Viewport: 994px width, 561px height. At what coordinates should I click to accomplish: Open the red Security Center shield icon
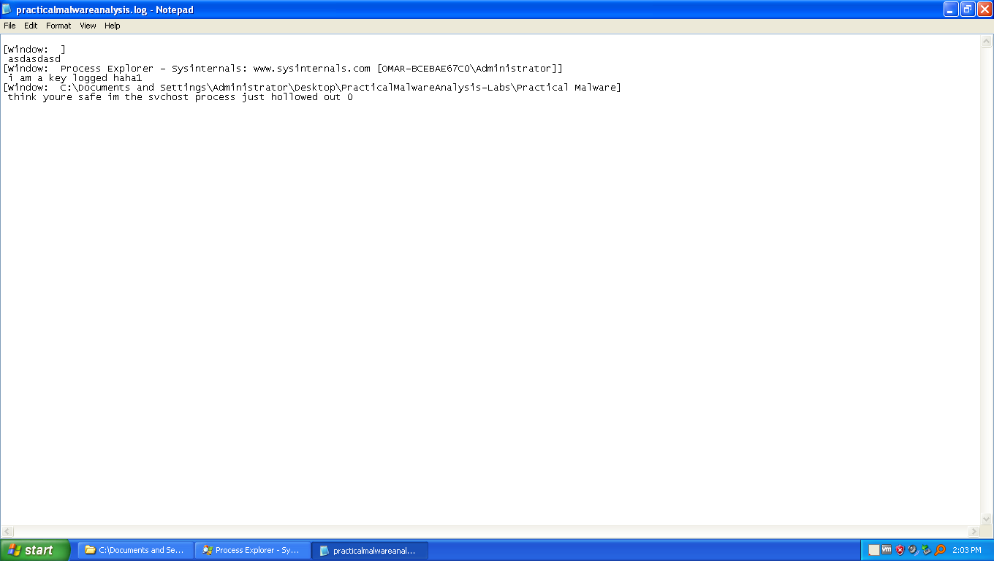click(x=900, y=550)
